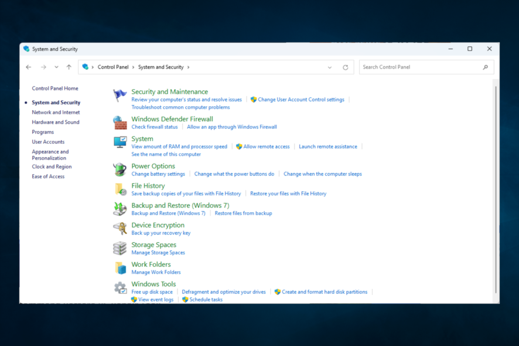This screenshot has height=346, width=519.
Task: Click Manage Work Folders link
Action: click(156, 272)
